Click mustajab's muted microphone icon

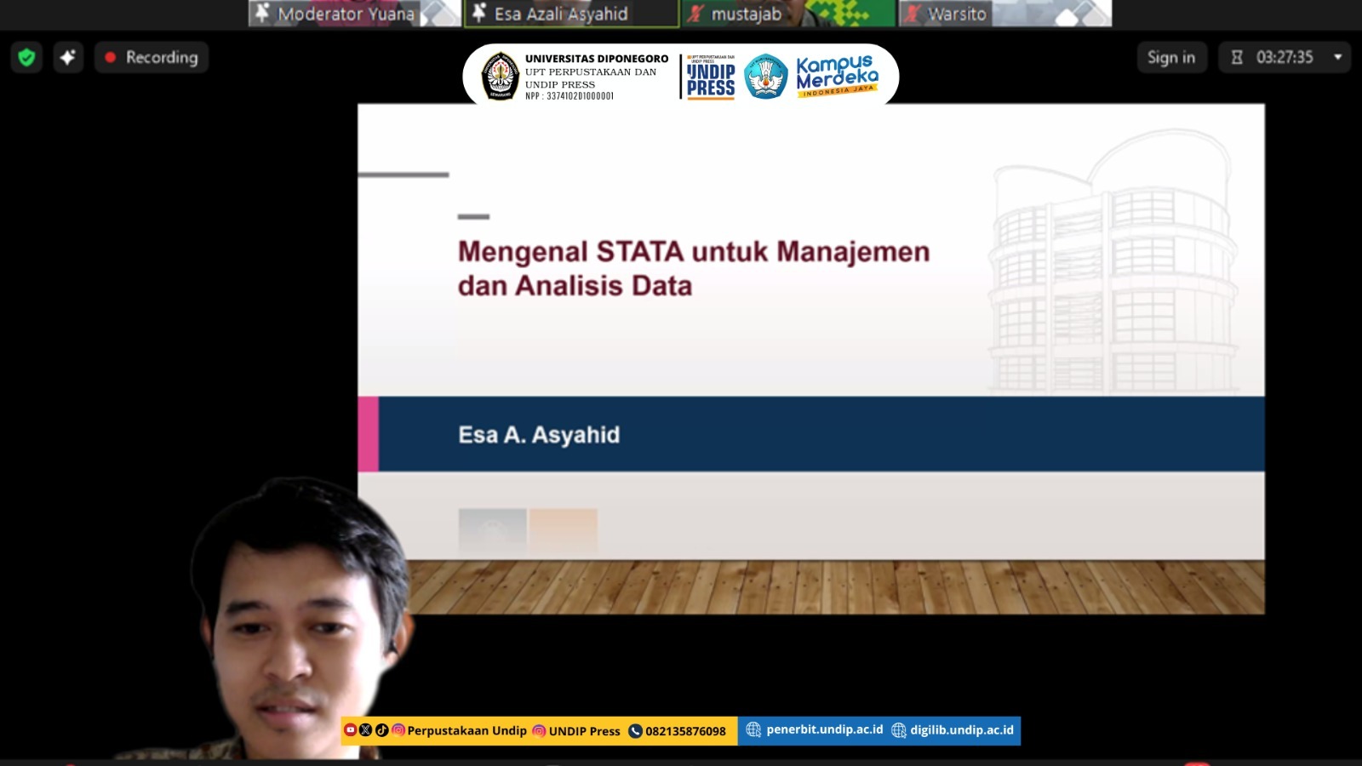click(x=696, y=14)
